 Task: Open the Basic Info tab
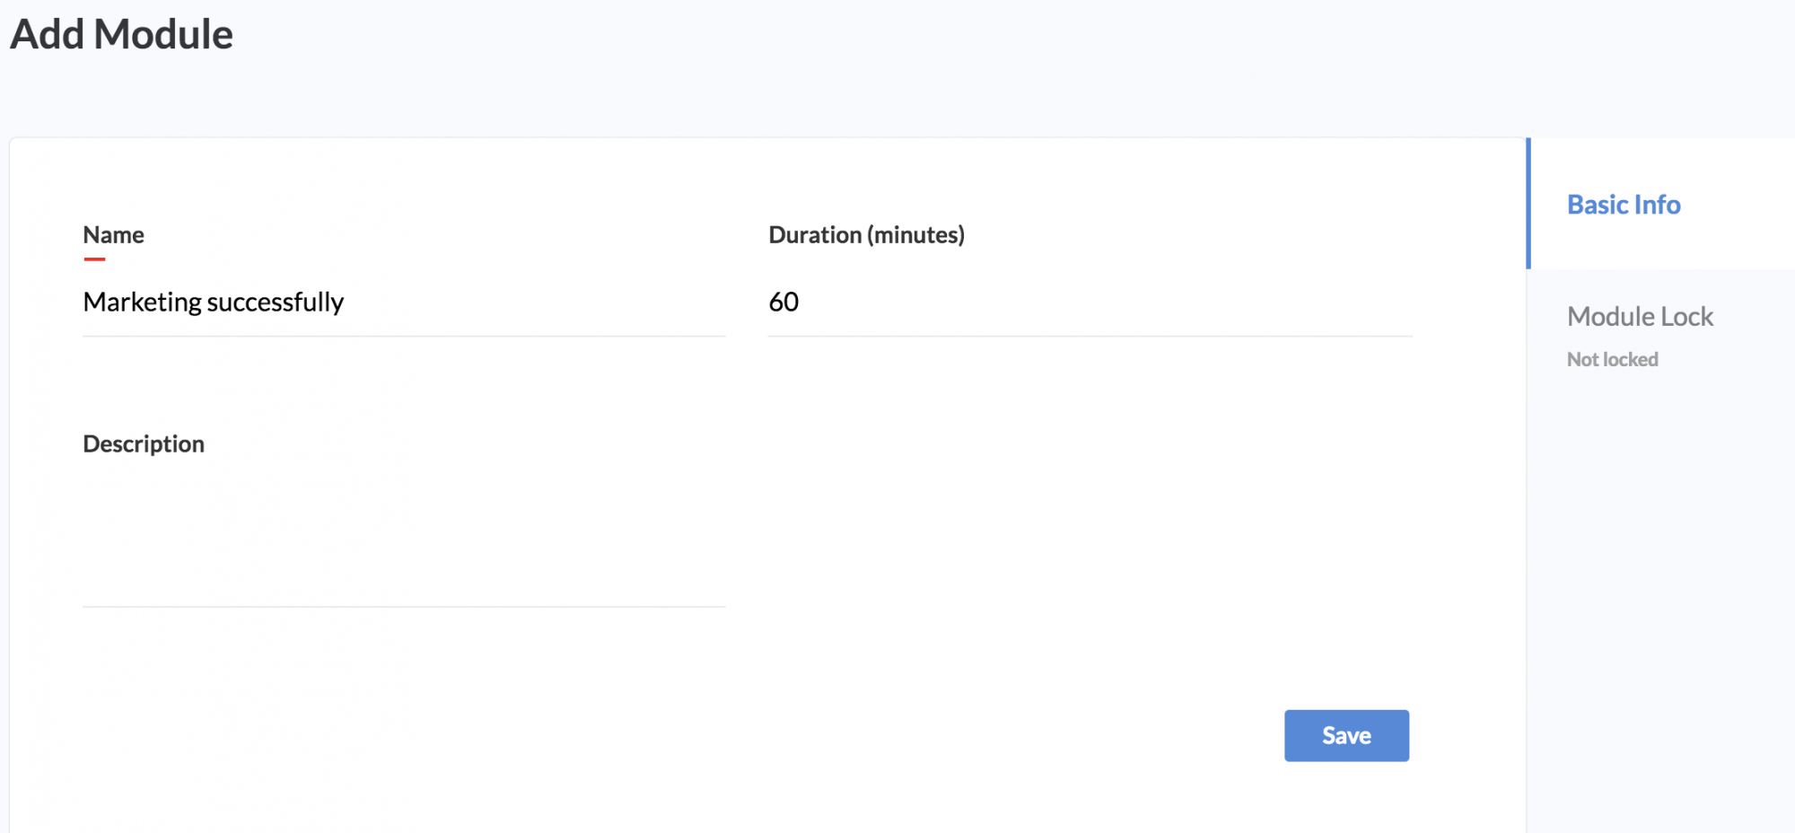1623,205
